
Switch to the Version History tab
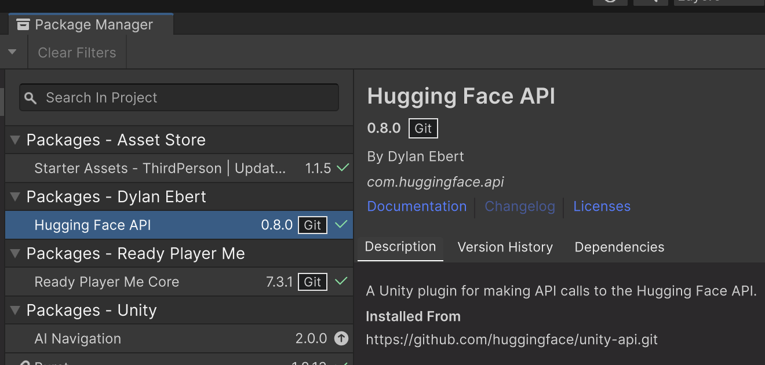[505, 247]
